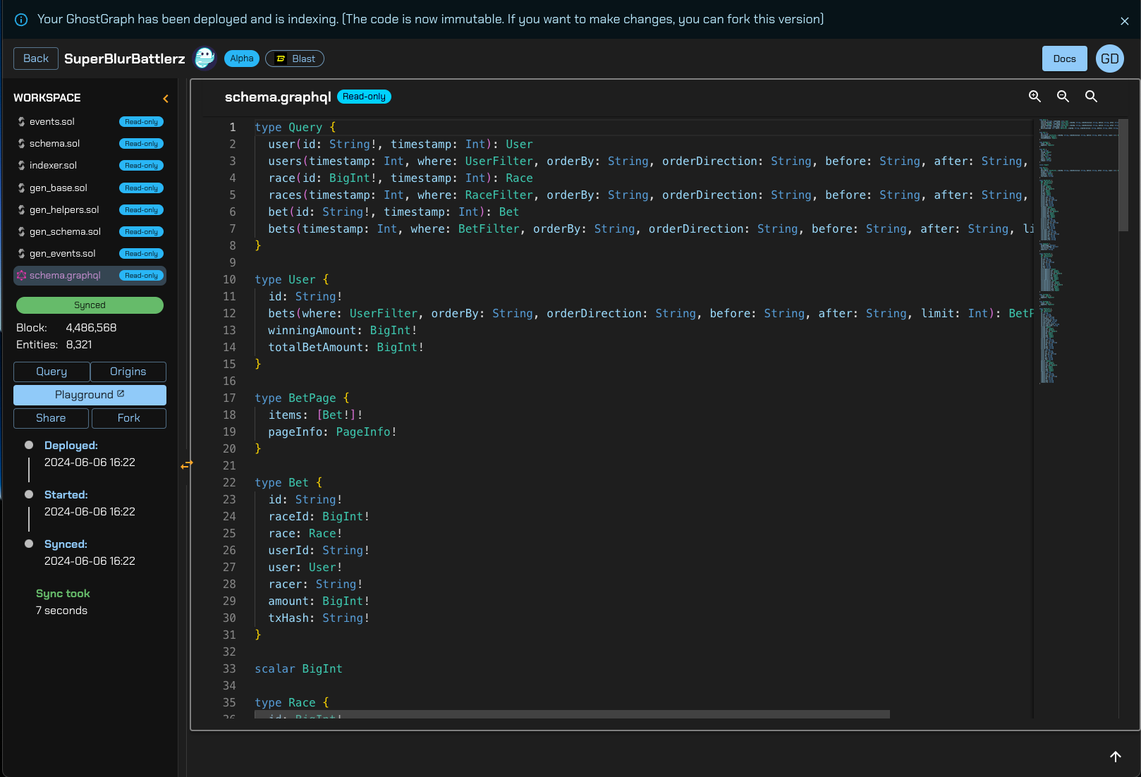Switch to the Query tab
Image resolution: width=1141 pixels, height=777 pixels.
51,372
